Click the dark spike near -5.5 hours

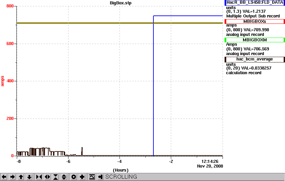(82, 151)
